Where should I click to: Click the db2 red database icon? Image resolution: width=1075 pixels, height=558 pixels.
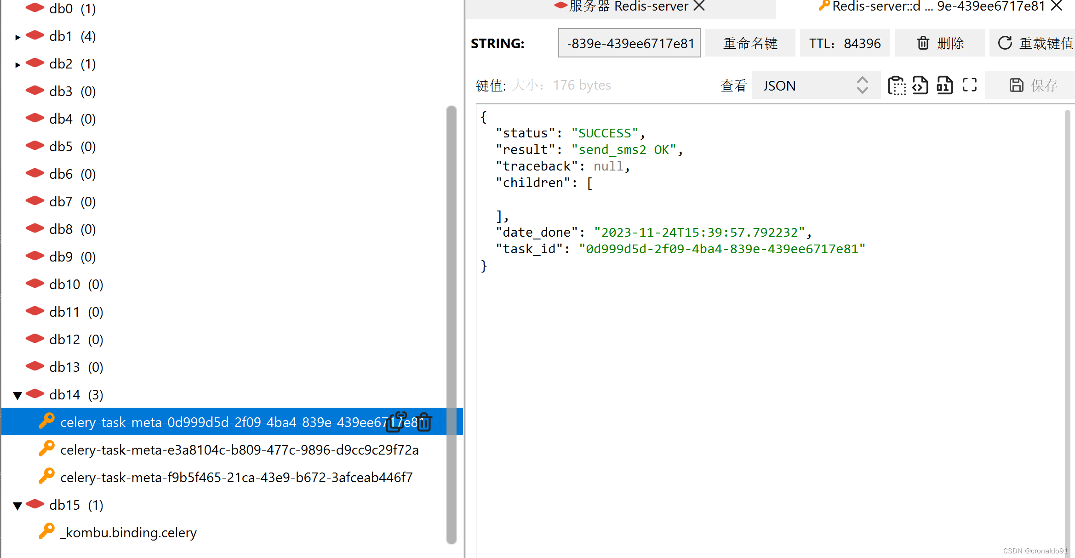(x=35, y=63)
